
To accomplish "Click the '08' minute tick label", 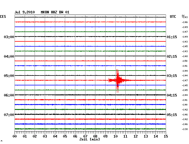I will (95, 136).
